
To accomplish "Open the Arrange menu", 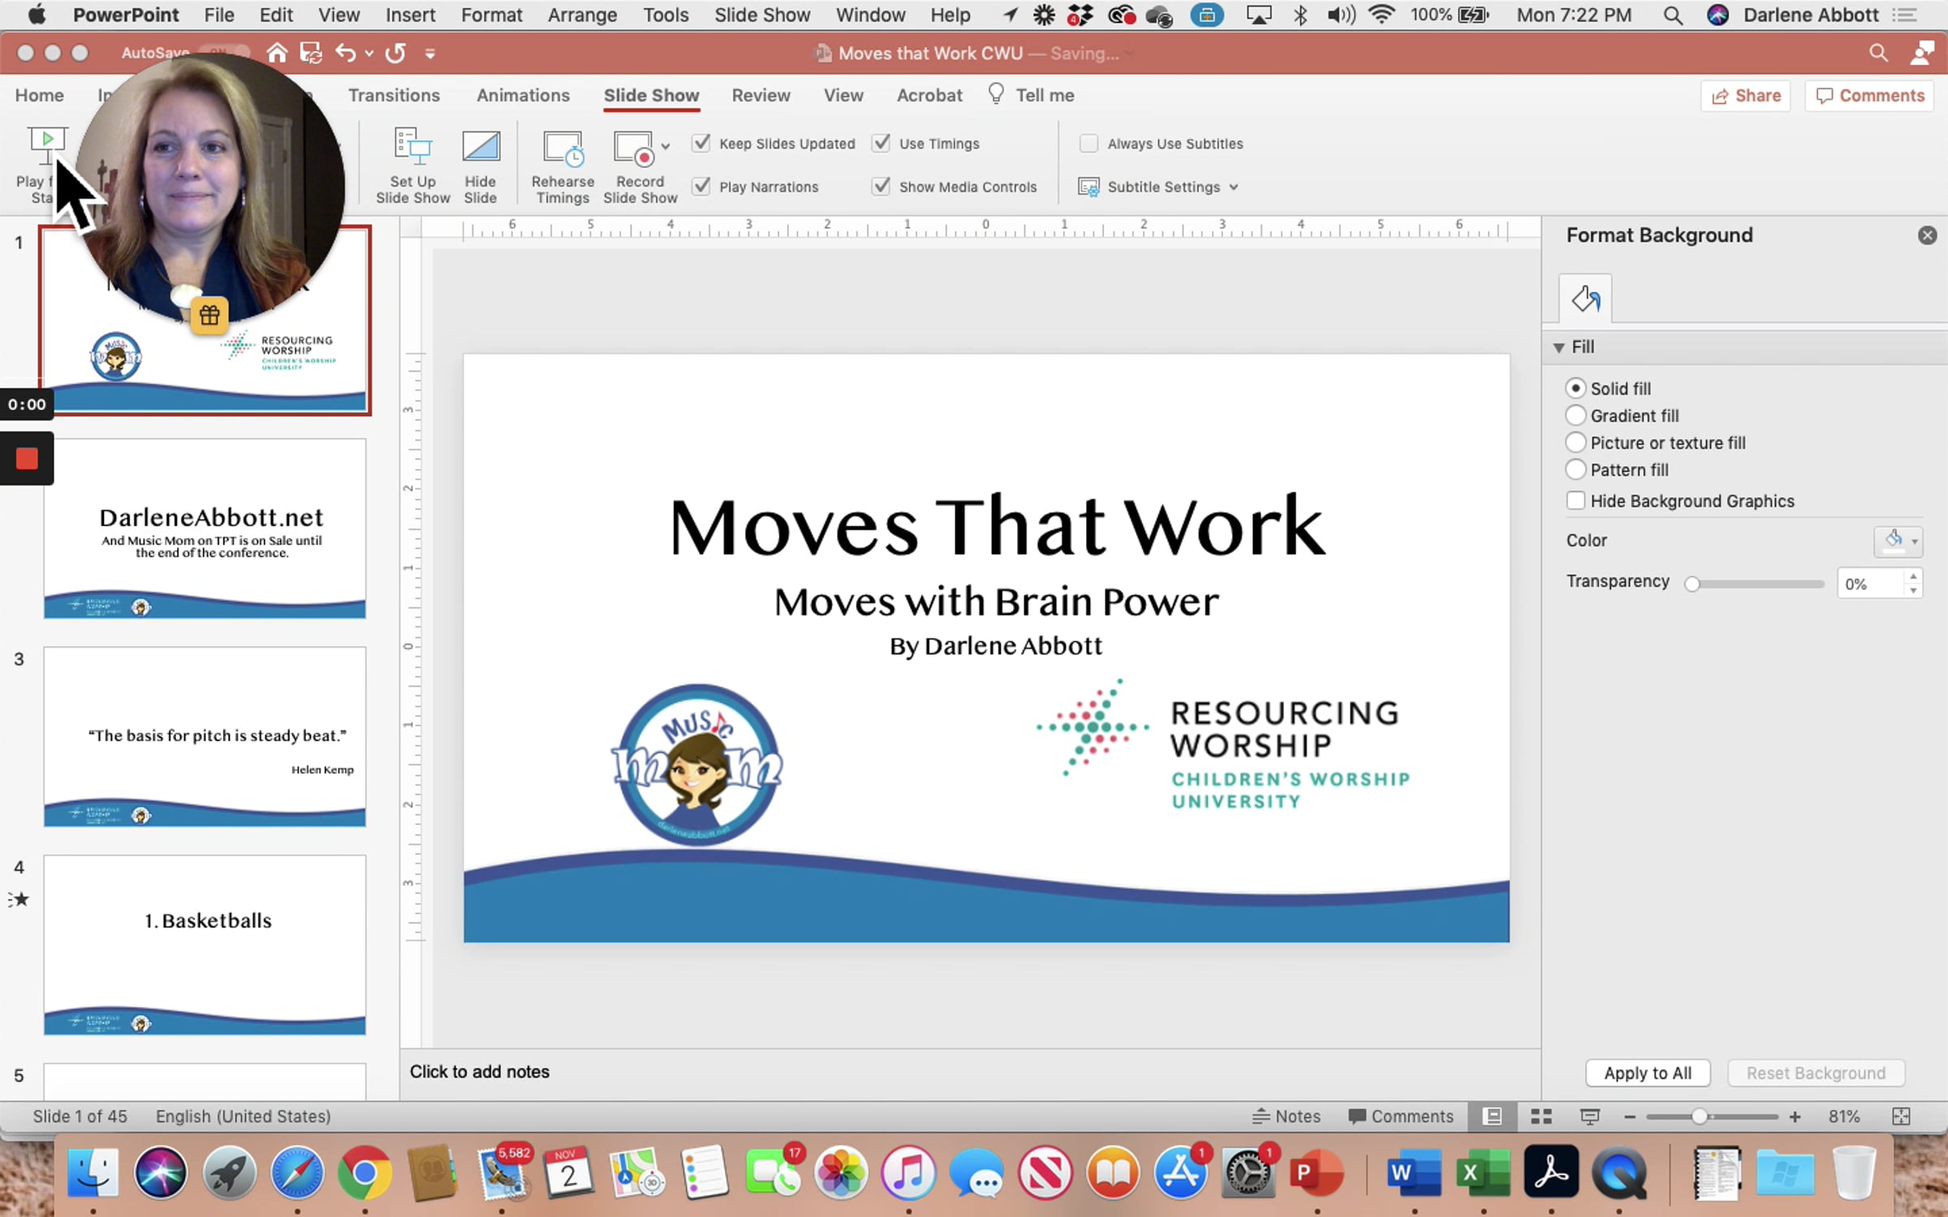I will tap(581, 15).
